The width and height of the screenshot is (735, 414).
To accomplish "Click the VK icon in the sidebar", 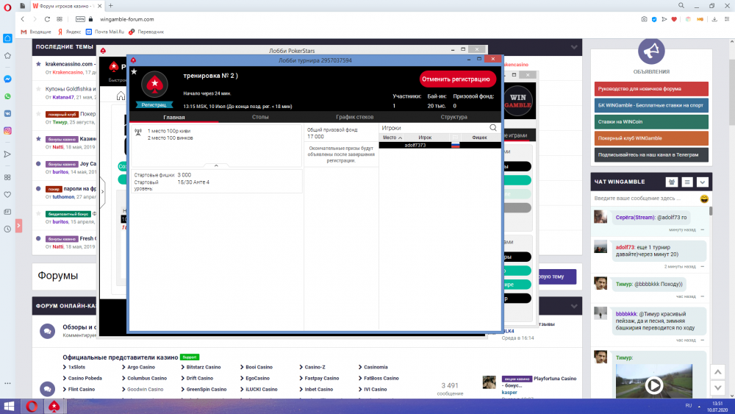I will (x=7, y=113).
